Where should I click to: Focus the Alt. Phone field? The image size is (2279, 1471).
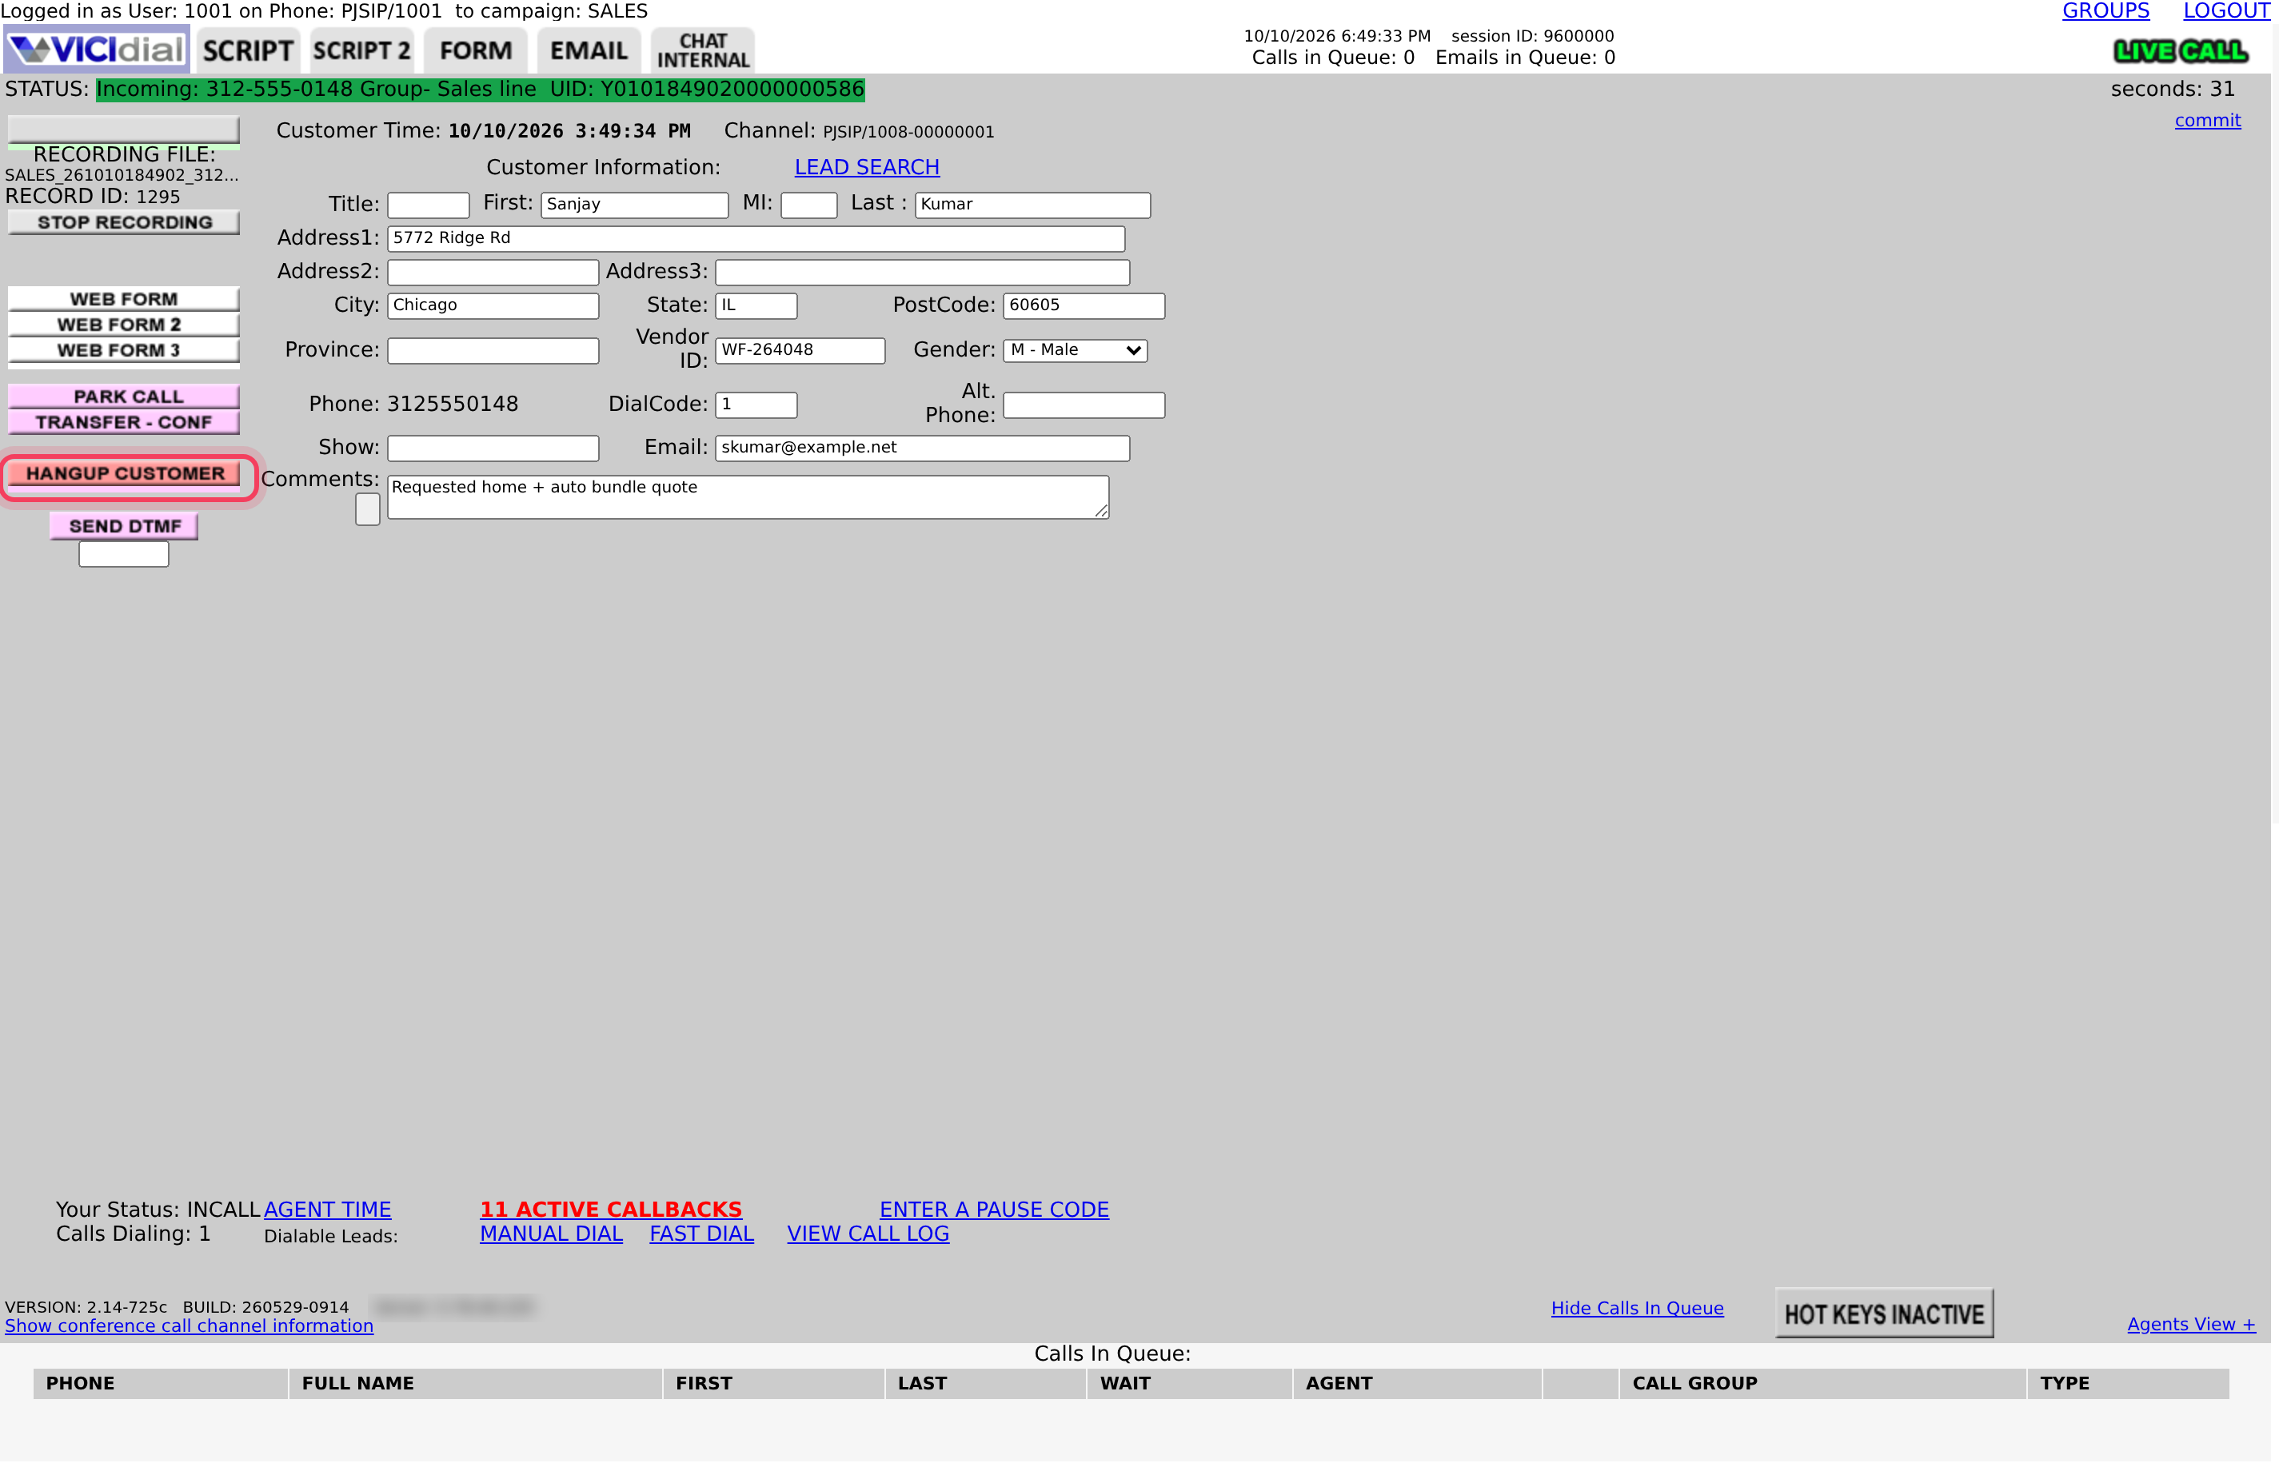pyautogui.click(x=1084, y=405)
